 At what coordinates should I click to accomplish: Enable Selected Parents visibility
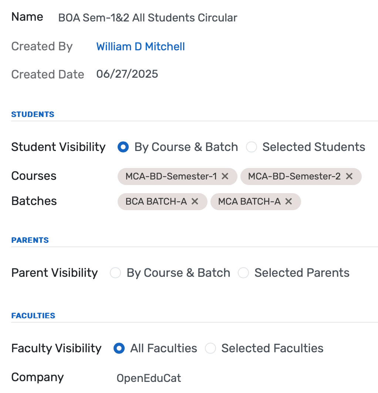click(243, 273)
